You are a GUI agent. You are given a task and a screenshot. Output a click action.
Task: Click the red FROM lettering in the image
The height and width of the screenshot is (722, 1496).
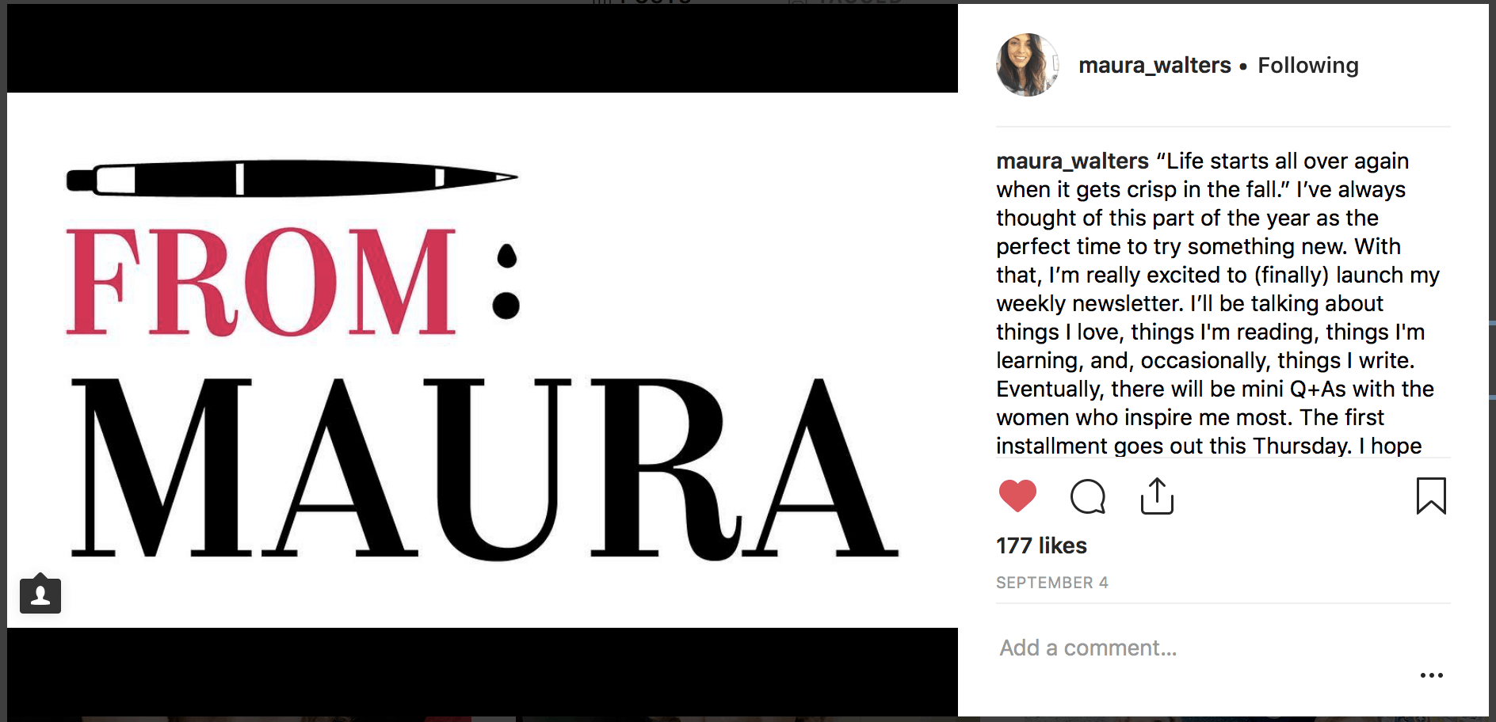click(x=261, y=281)
